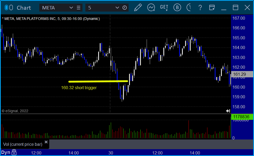Open the chart templates window icon
This screenshot has height=156, width=254.
point(212,8)
